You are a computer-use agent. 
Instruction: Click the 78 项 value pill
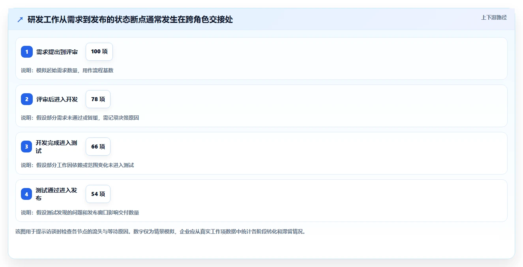pyautogui.click(x=98, y=99)
